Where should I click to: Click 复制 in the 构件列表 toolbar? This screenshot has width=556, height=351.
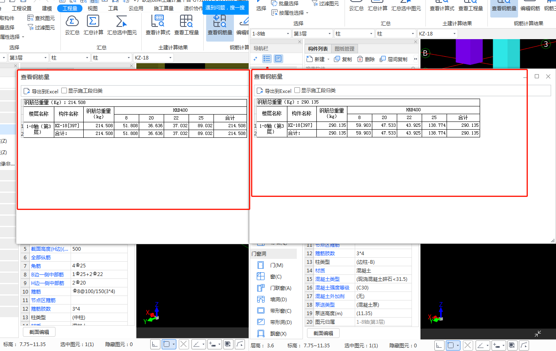tap(343, 59)
